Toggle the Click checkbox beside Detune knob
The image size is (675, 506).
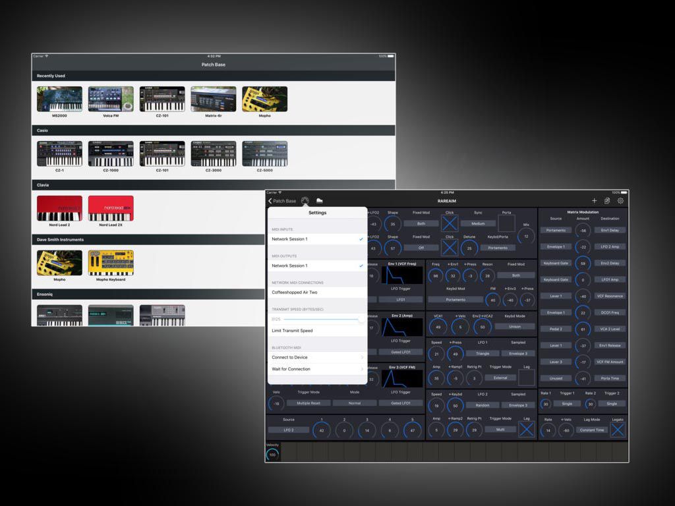click(x=450, y=248)
